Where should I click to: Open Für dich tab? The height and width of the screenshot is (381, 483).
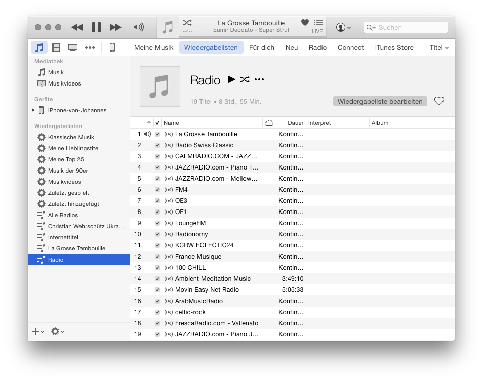[262, 48]
